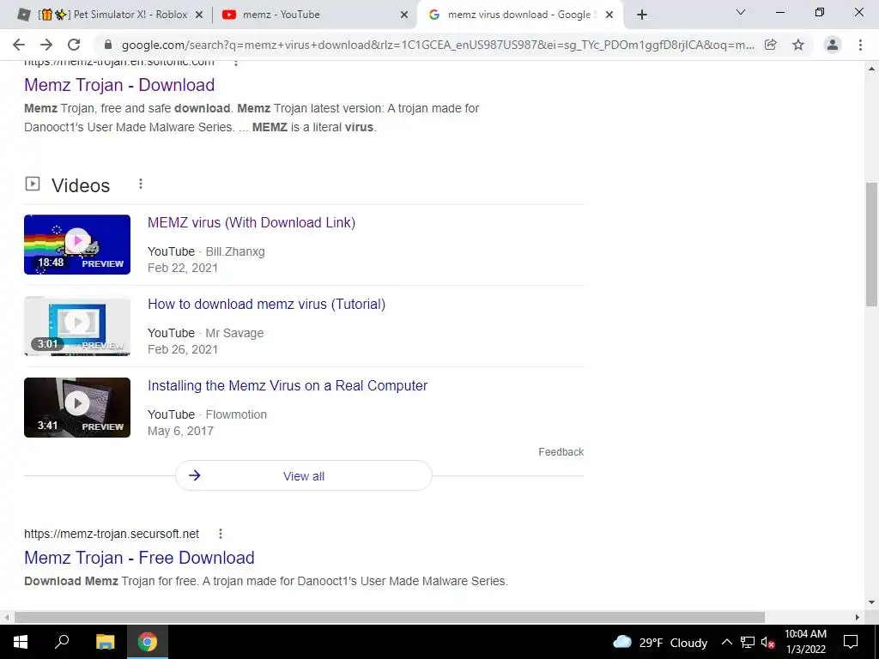The width and height of the screenshot is (879, 659).
Task: Open a new tab
Action: pyautogui.click(x=642, y=15)
